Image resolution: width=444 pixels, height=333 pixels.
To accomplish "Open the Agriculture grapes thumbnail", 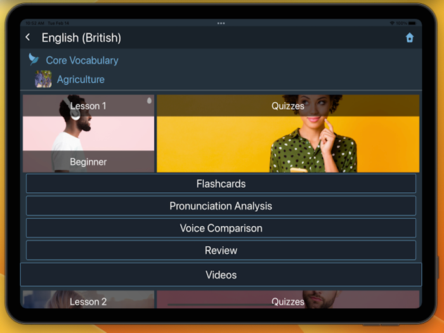I will [x=43, y=79].
